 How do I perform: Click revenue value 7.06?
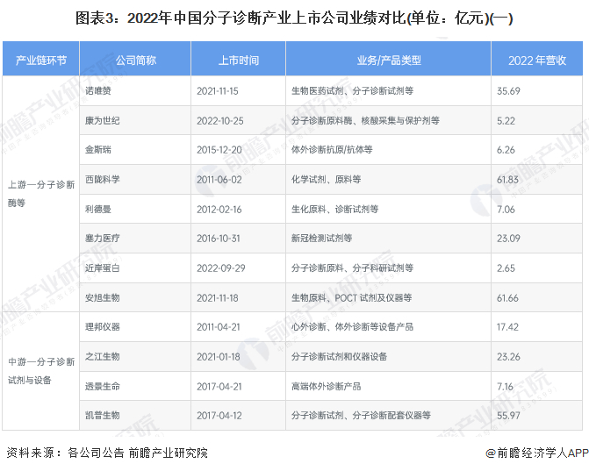pyautogui.click(x=506, y=209)
